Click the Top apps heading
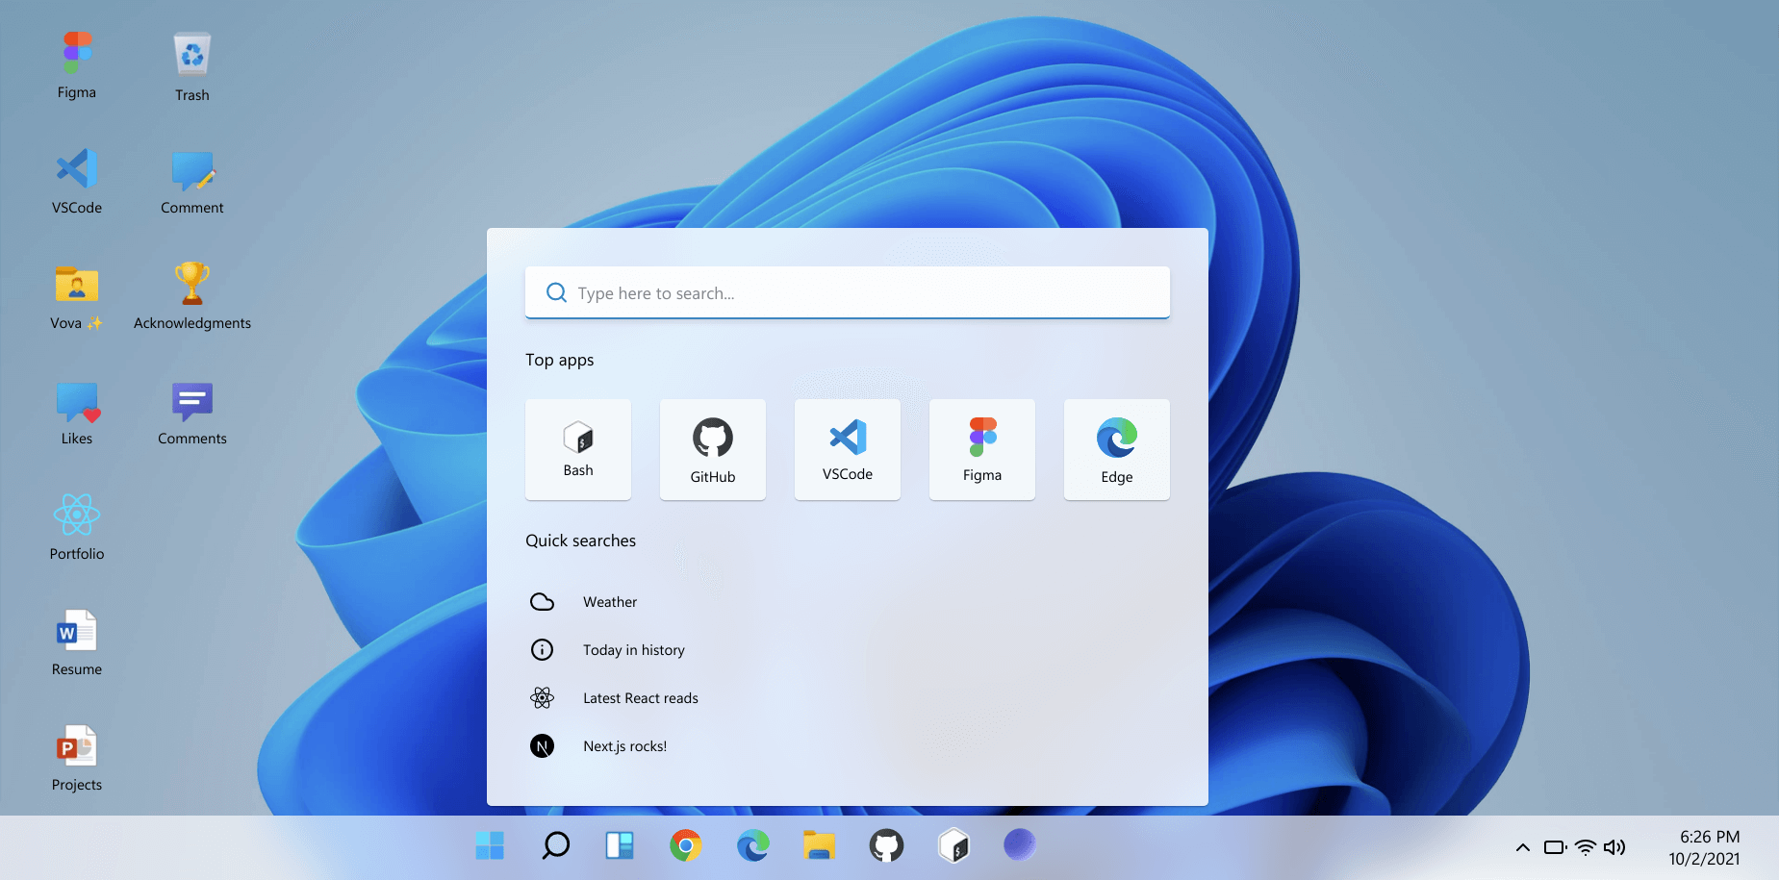This screenshot has width=1779, height=880. coord(560,360)
